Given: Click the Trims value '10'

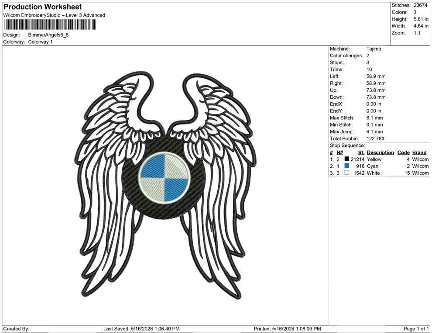Looking at the screenshot, I should click(369, 69).
